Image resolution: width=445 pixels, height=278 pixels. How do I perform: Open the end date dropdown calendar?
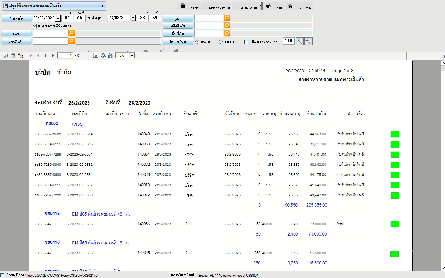(x=133, y=18)
